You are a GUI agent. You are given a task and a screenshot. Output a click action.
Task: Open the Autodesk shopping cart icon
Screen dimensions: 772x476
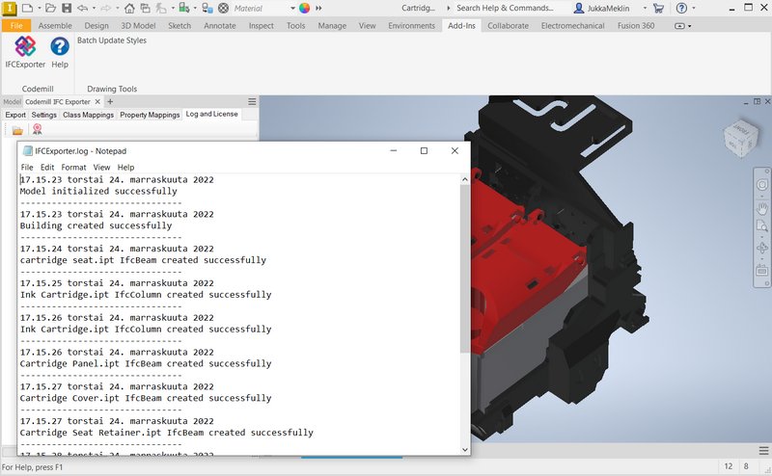click(x=658, y=8)
